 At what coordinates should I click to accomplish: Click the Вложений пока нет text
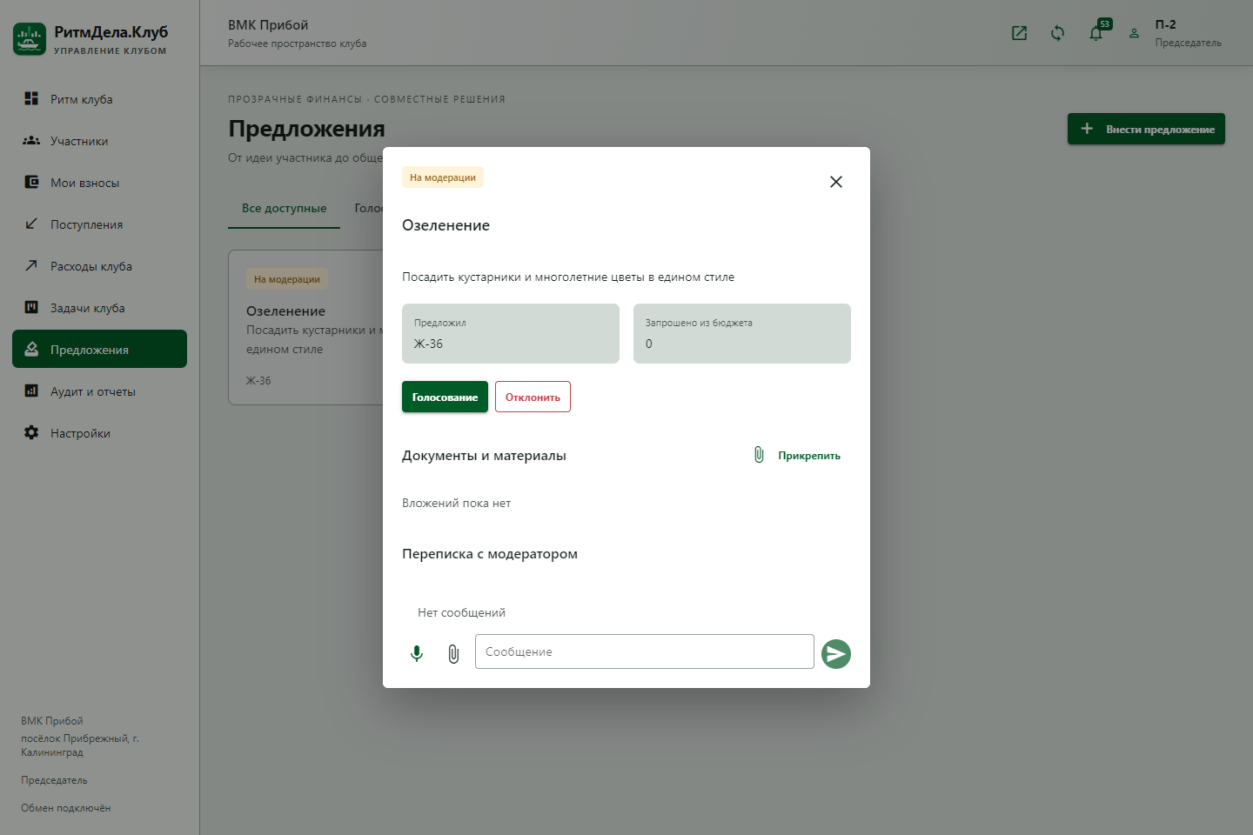point(456,504)
